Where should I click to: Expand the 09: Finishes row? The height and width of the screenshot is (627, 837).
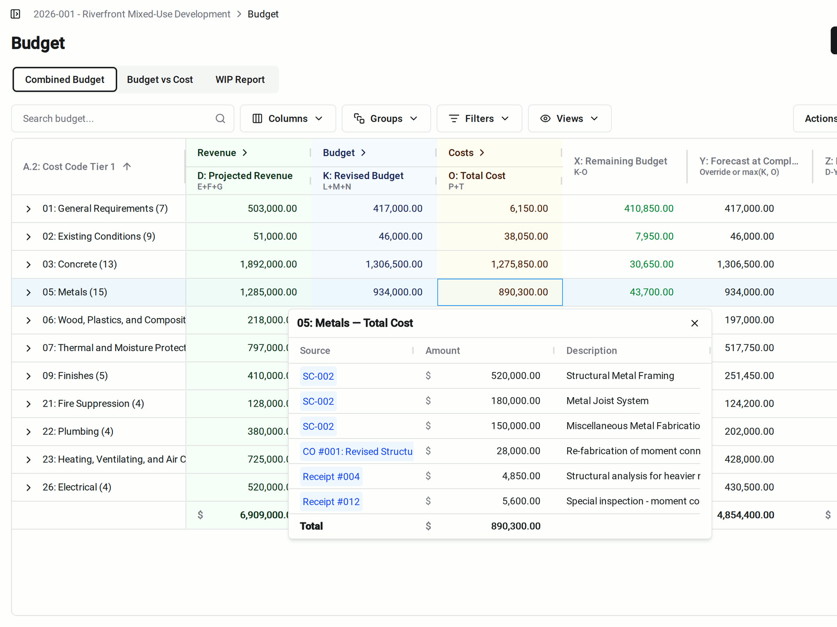tap(28, 376)
